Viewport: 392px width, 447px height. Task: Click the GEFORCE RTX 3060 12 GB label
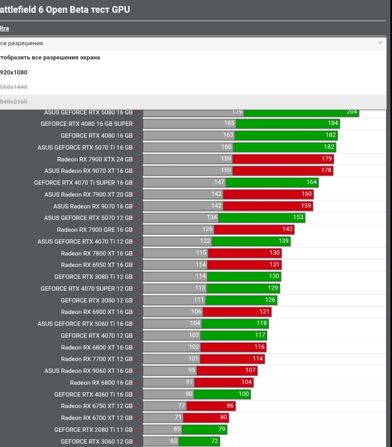click(x=97, y=441)
